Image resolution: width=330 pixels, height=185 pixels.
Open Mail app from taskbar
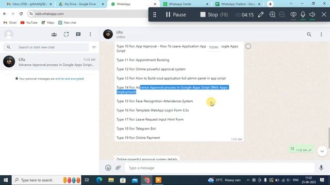[x=135, y=180]
